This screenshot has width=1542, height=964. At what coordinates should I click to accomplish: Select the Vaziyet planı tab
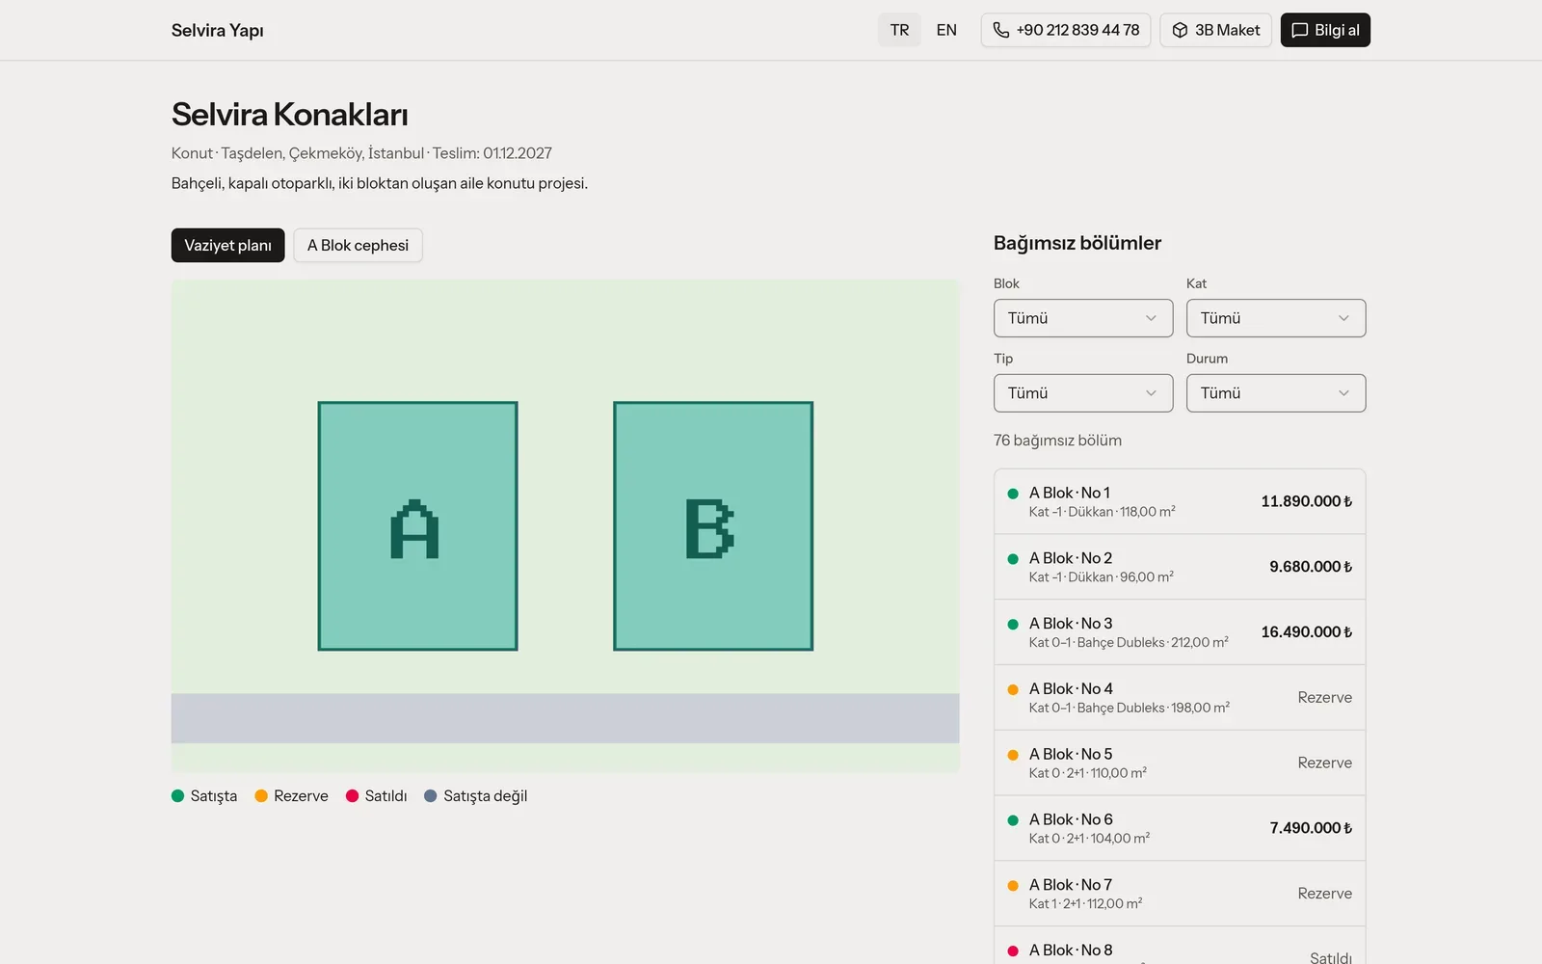click(x=227, y=245)
